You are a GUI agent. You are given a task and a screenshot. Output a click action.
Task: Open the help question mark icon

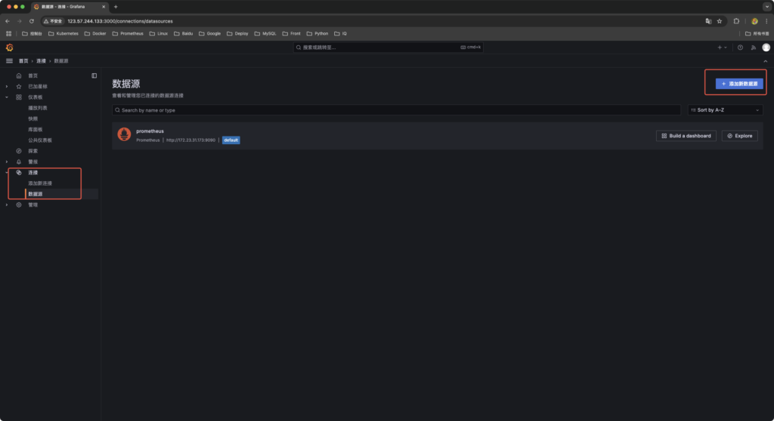(740, 48)
